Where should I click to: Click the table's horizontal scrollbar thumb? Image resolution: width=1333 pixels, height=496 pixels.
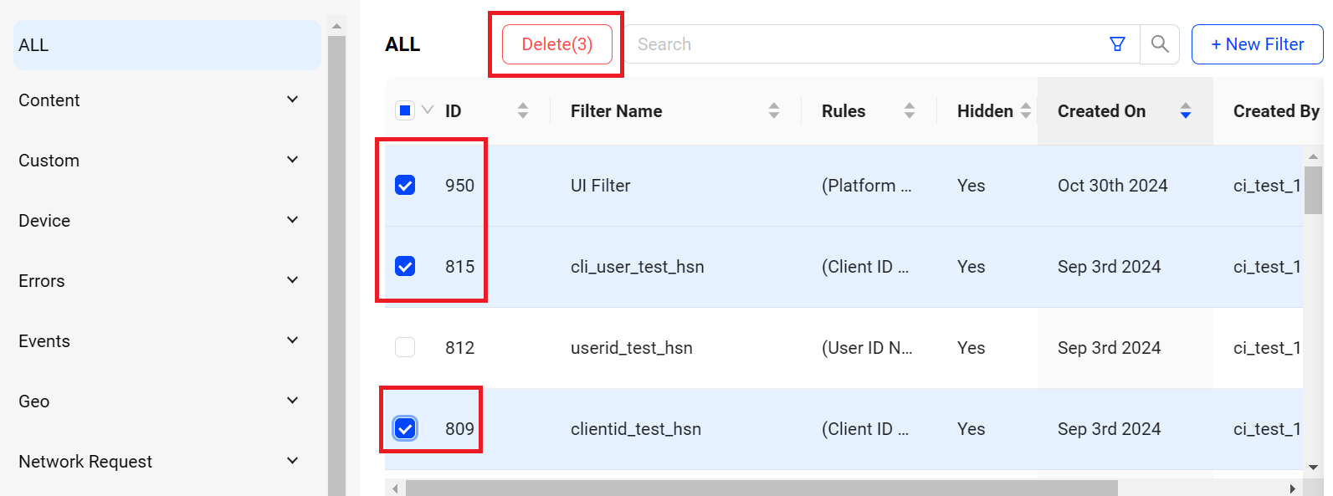[761, 488]
